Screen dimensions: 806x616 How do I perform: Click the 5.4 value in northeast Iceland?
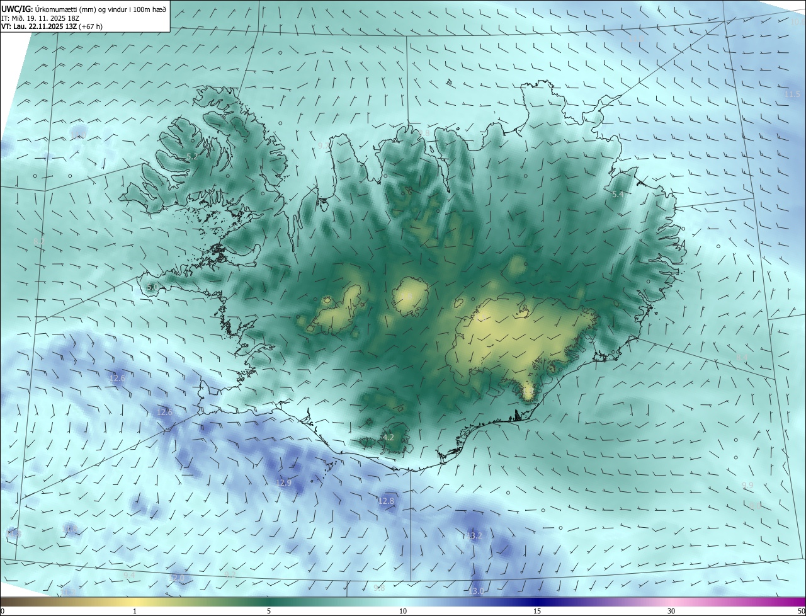[618, 195]
